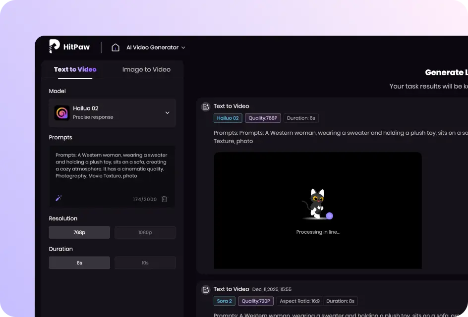Click the processing cat animation icon
This screenshot has height=317, width=468.
click(316, 204)
